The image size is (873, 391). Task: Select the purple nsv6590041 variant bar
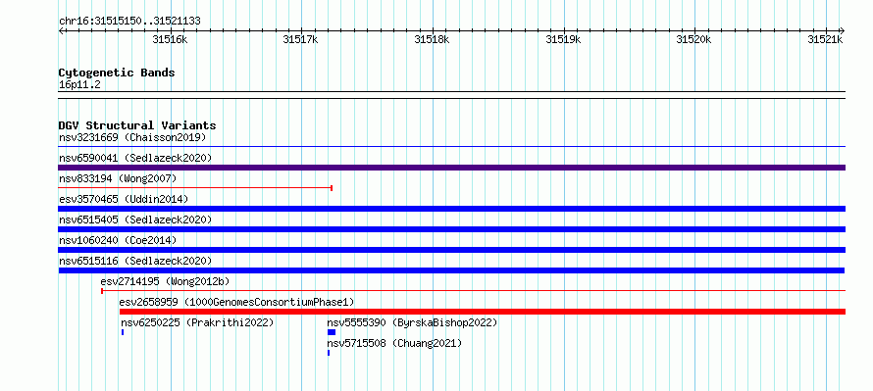point(452,168)
